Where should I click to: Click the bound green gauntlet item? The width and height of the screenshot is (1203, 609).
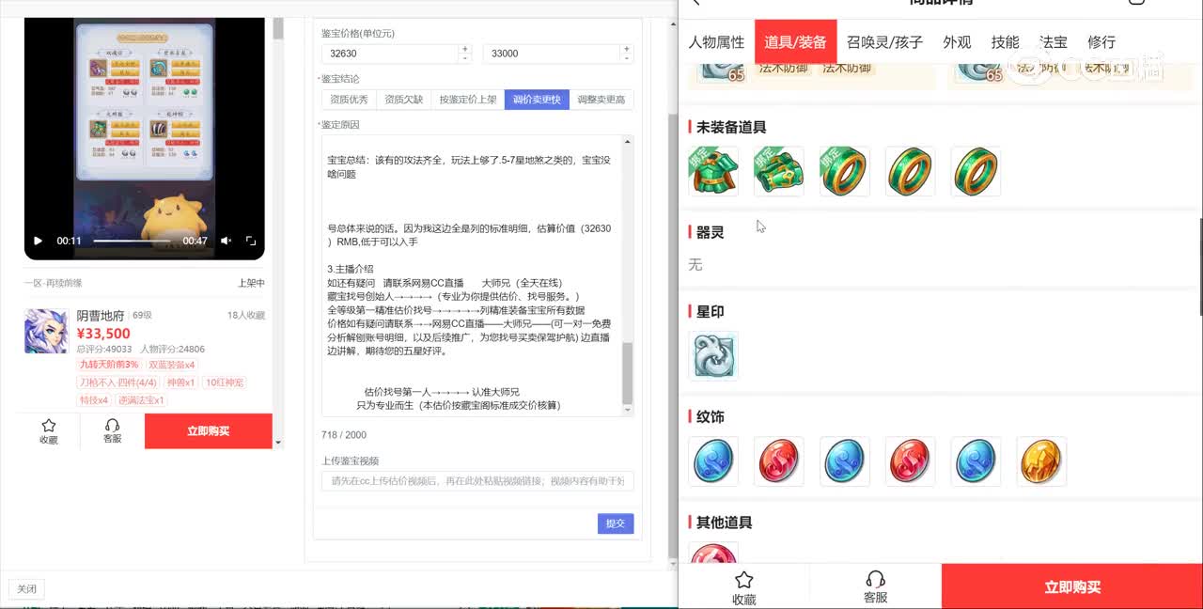tap(779, 171)
